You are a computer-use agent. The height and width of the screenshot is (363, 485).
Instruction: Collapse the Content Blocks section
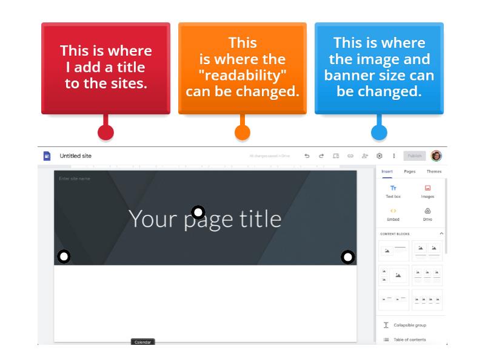point(441,234)
